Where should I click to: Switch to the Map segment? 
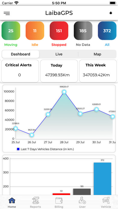point(97,54)
